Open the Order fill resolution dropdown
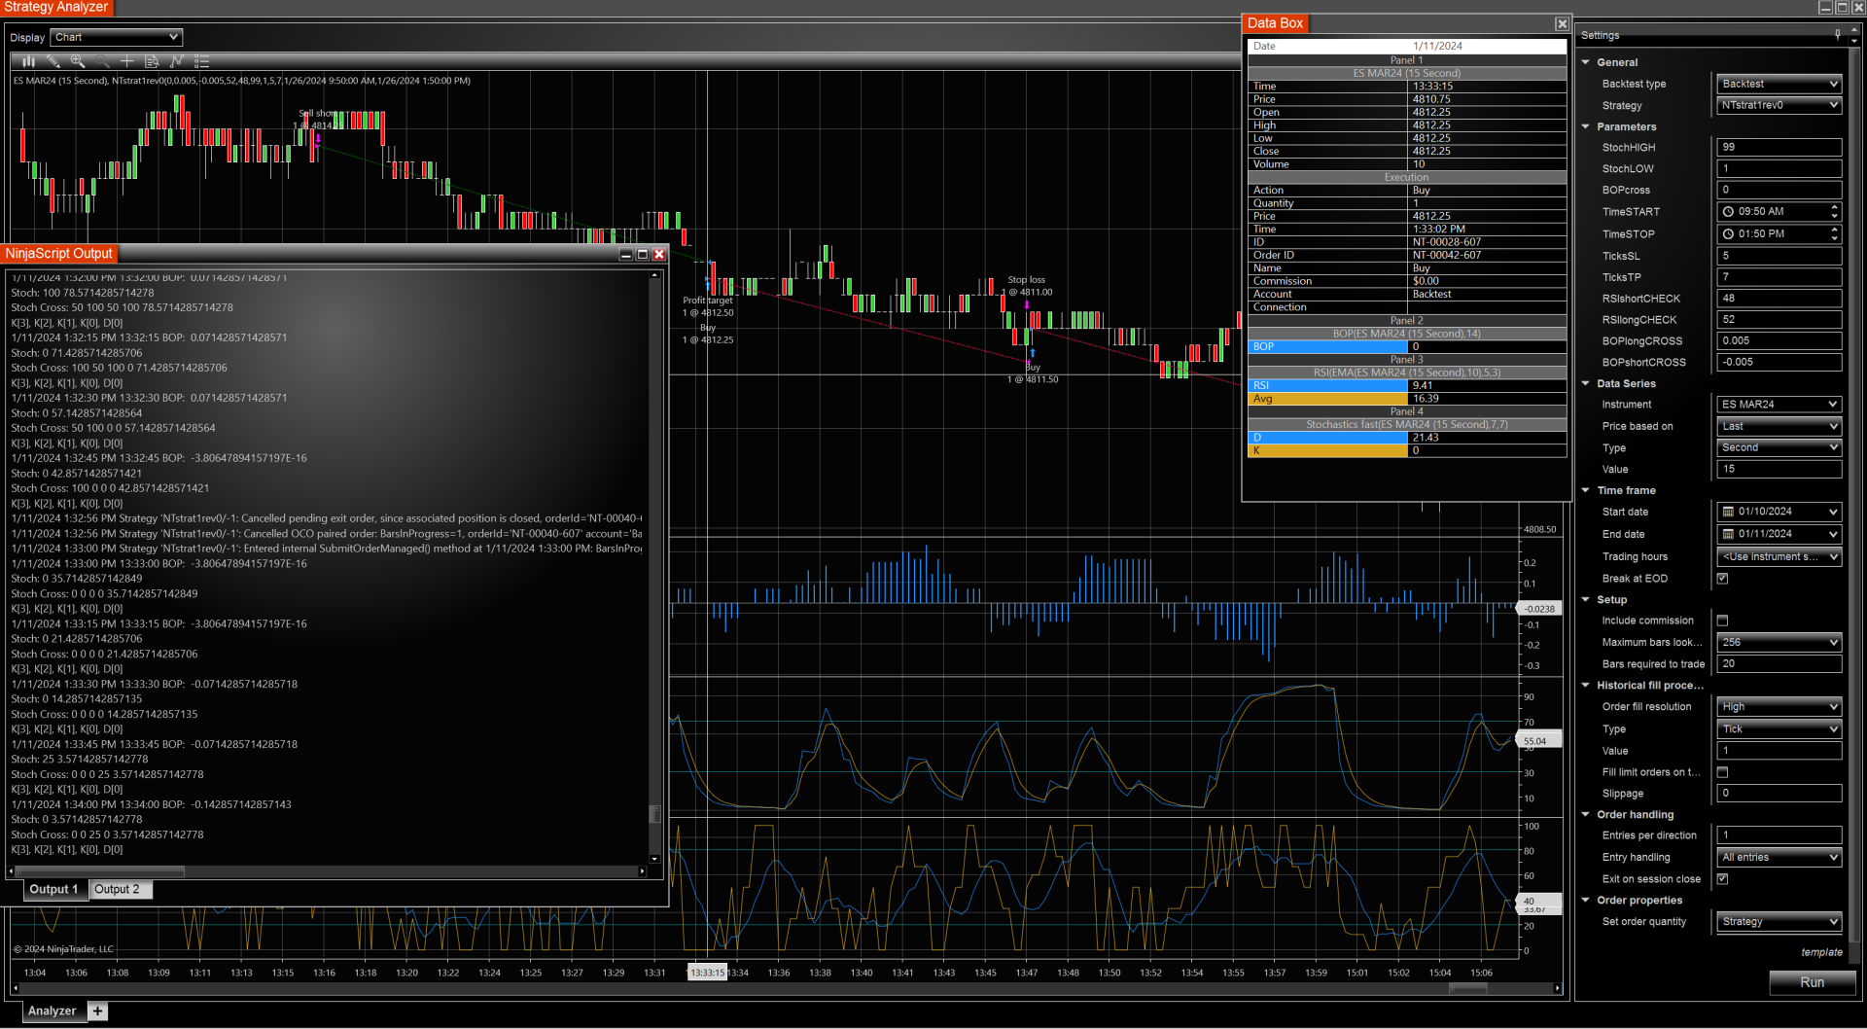This screenshot has height=1029, width=1867. click(x=1779, y=707)
